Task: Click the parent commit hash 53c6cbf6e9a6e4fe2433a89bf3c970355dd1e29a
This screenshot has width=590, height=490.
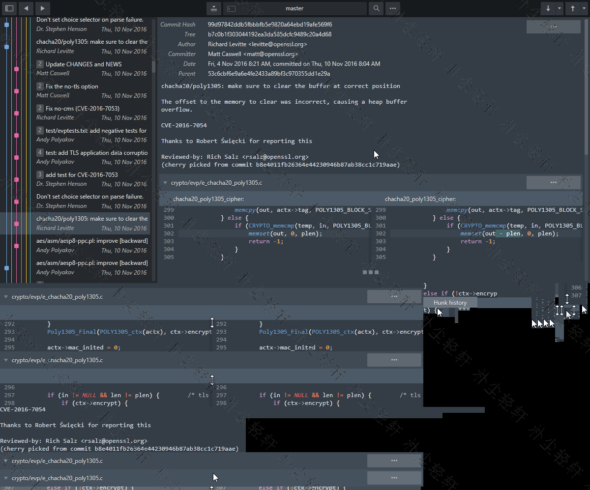Action: (x=268, y=73)
